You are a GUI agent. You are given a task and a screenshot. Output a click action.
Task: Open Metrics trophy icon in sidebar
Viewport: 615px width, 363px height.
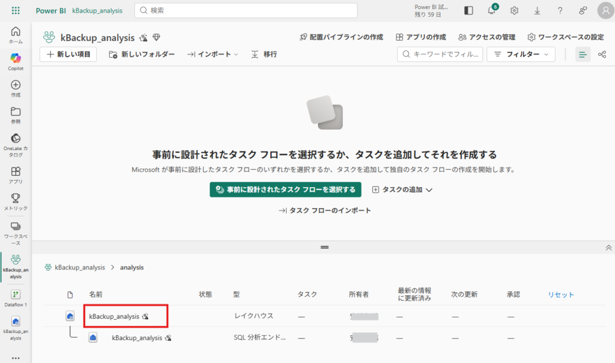(x=16, y=200)
